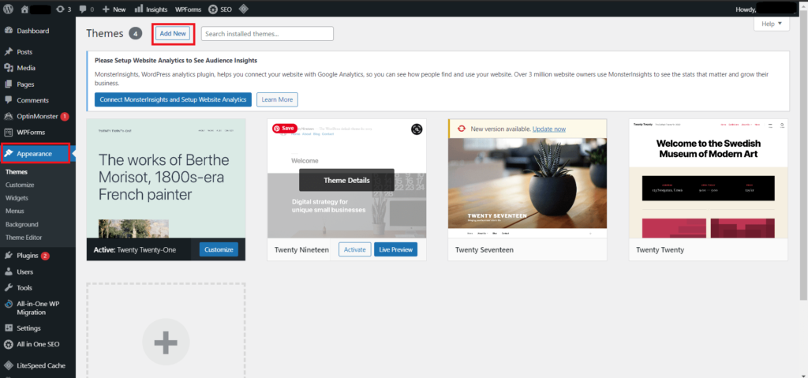This screenshot has width=808, height=378.
Task: Click the Pages icon in sidebar
Action: coord(8,84)
